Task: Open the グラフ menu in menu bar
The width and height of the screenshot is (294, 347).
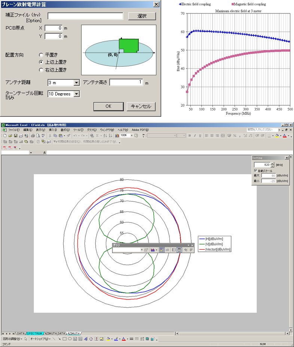Action: (x=91, y=130)
